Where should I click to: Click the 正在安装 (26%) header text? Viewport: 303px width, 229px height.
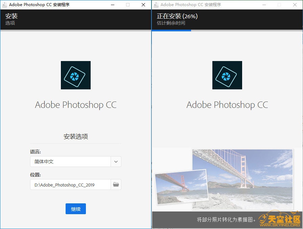pyautogui.click(x=177, y=16)
